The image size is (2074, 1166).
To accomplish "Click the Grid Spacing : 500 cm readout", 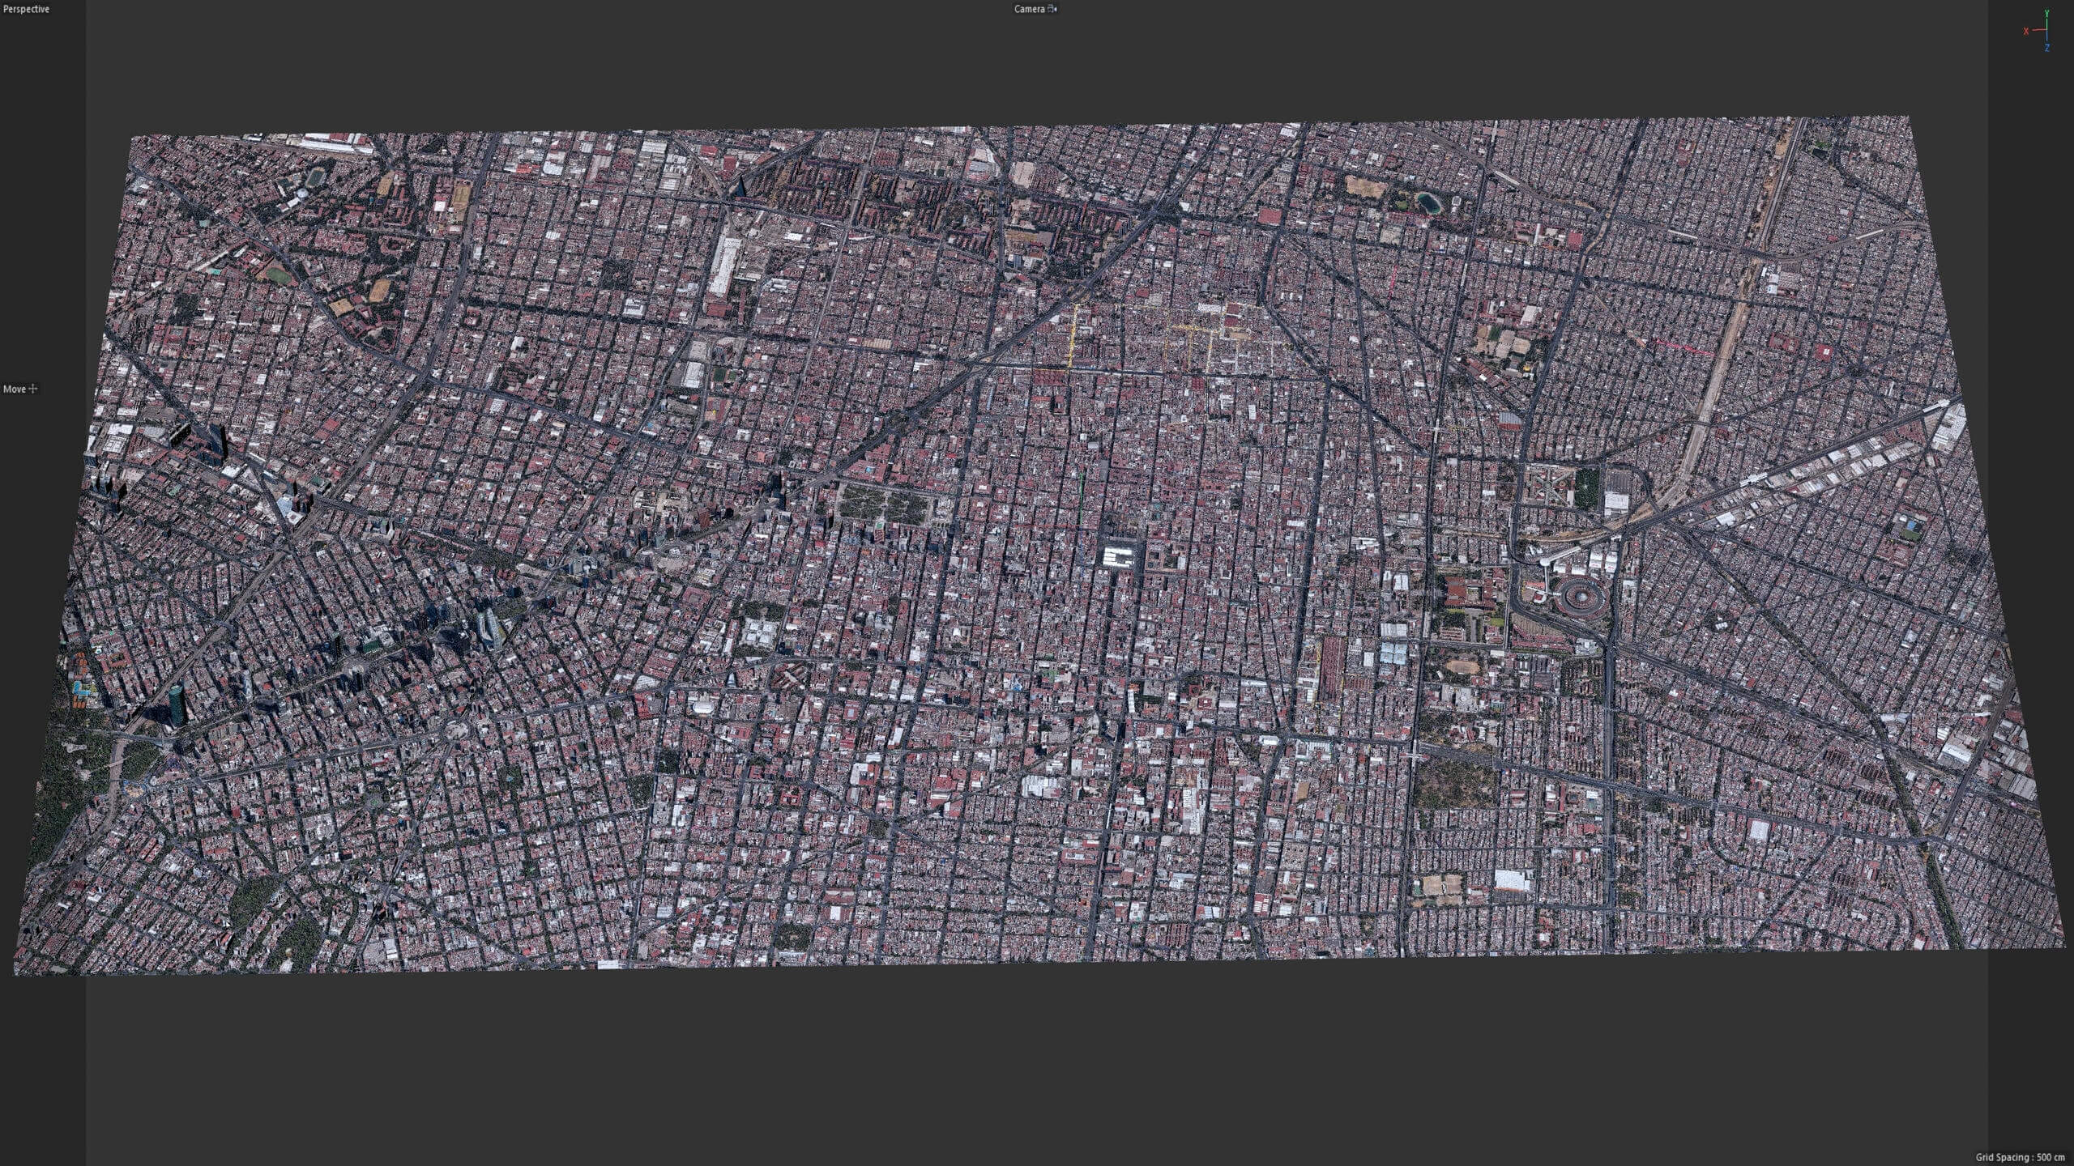I will pyautogui.click(x=2021, y=1157).
